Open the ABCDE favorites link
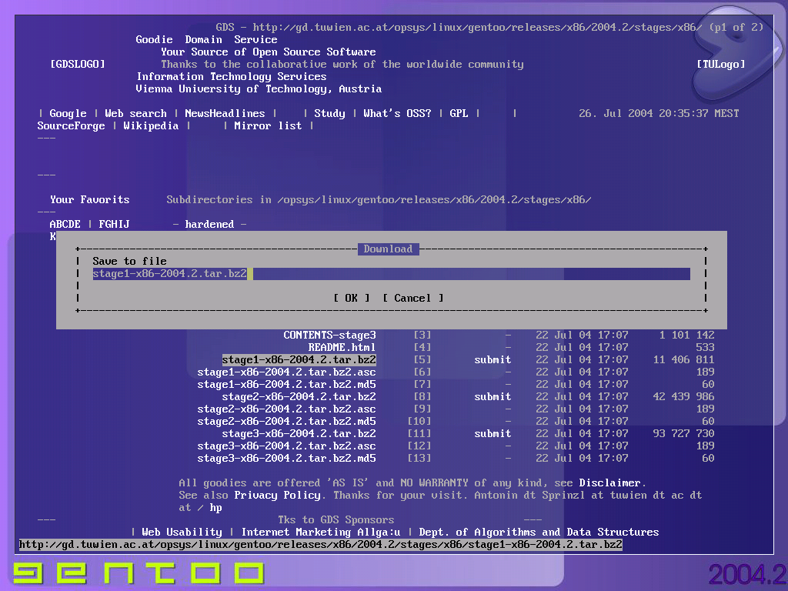 click(65, 224)
